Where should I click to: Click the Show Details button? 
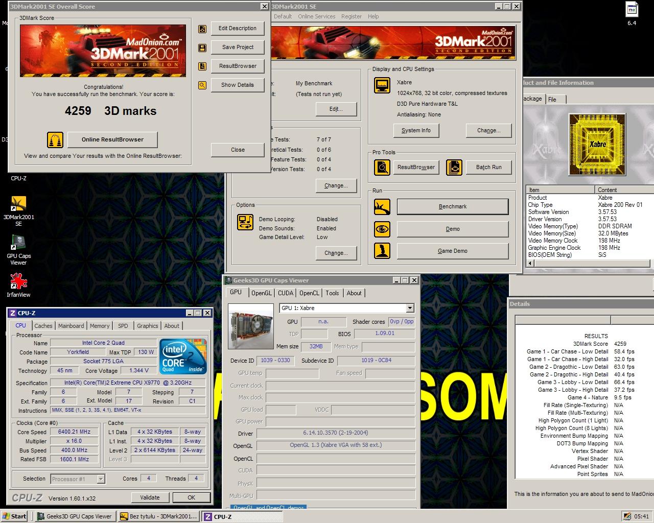tap(238, 85)
